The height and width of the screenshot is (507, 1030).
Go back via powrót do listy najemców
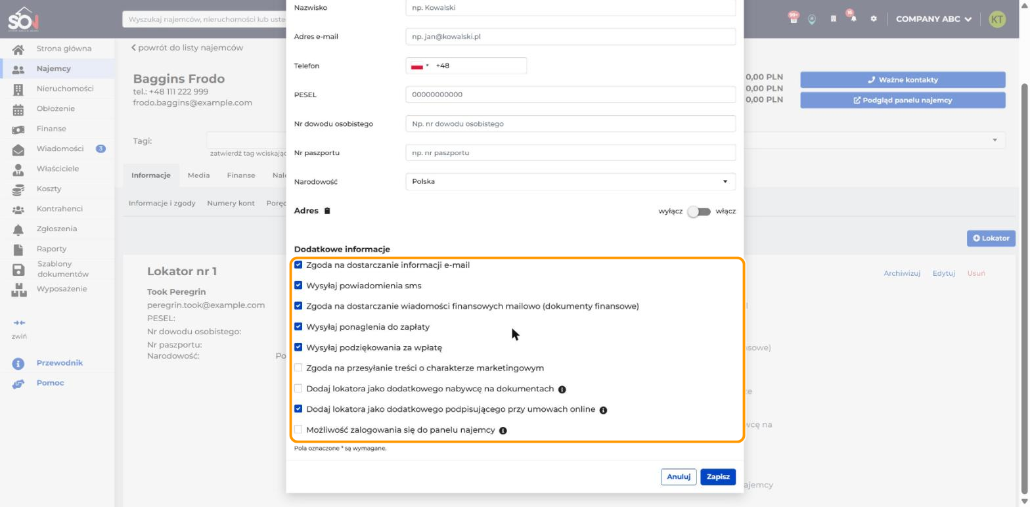[x=187, y=48]
